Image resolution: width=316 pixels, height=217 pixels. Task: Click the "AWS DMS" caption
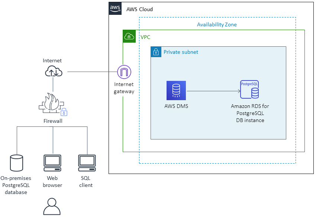tap(176, 106)
